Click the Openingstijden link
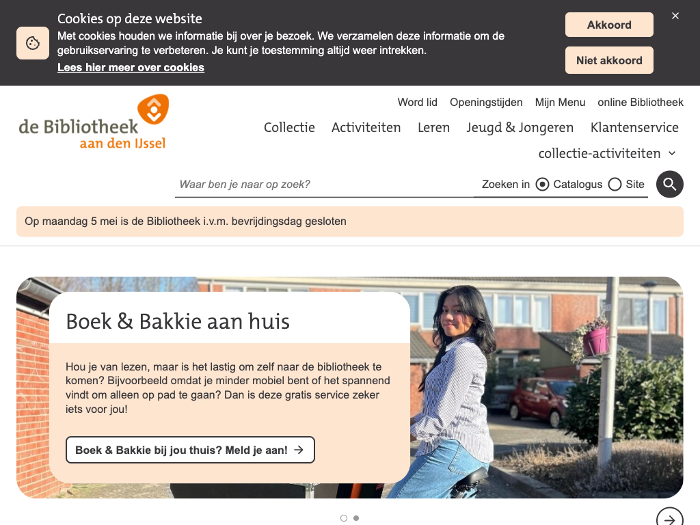The height and width of the screenshot is (525, 700). [486, 103]
